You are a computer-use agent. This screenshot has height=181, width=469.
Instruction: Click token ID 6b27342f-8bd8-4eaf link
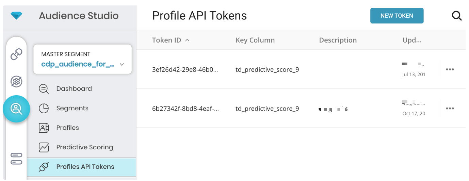(185, 109)
